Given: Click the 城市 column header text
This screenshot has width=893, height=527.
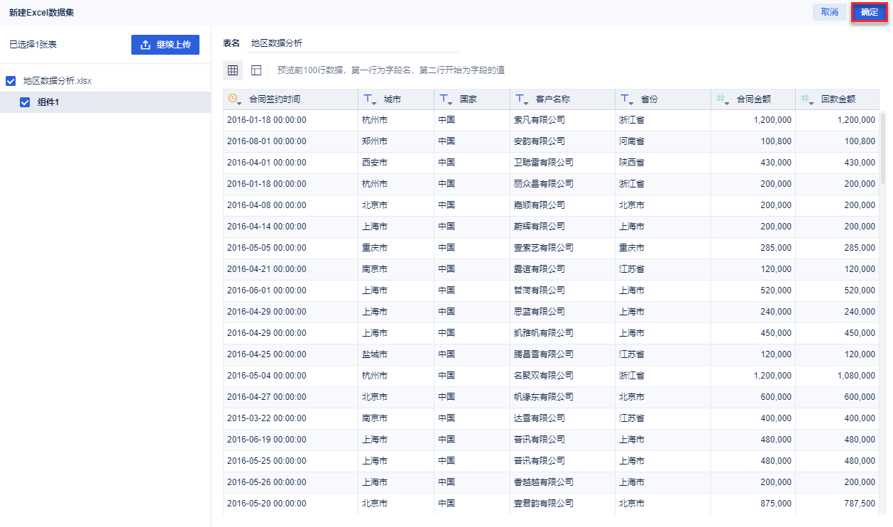Looking at the screenshot, I should pyautogui.click(x=392, y=99).
